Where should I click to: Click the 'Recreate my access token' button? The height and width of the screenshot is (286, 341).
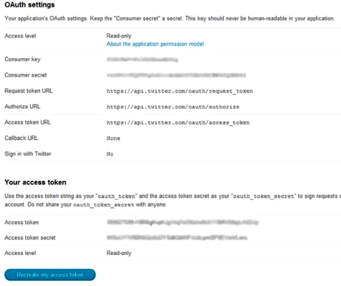pyautogui.click(x=50, y=275)
